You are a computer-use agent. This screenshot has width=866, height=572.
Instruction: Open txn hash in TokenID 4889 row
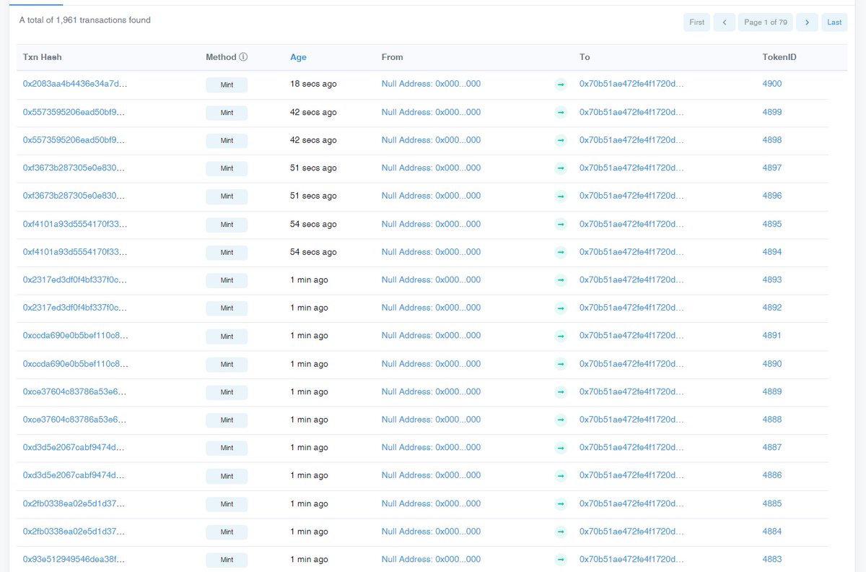[x=75, y=391]
